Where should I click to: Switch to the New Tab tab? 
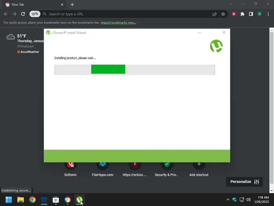tap(34, 5)
